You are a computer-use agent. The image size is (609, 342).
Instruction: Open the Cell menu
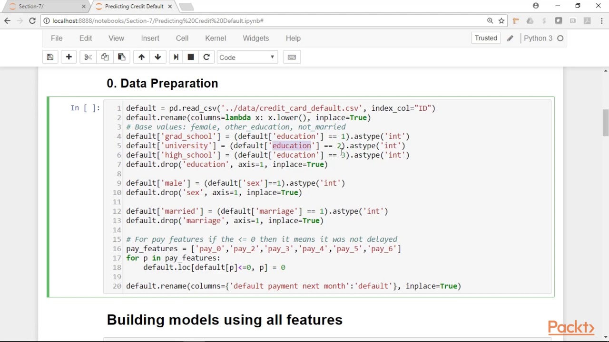coord(182,38)
